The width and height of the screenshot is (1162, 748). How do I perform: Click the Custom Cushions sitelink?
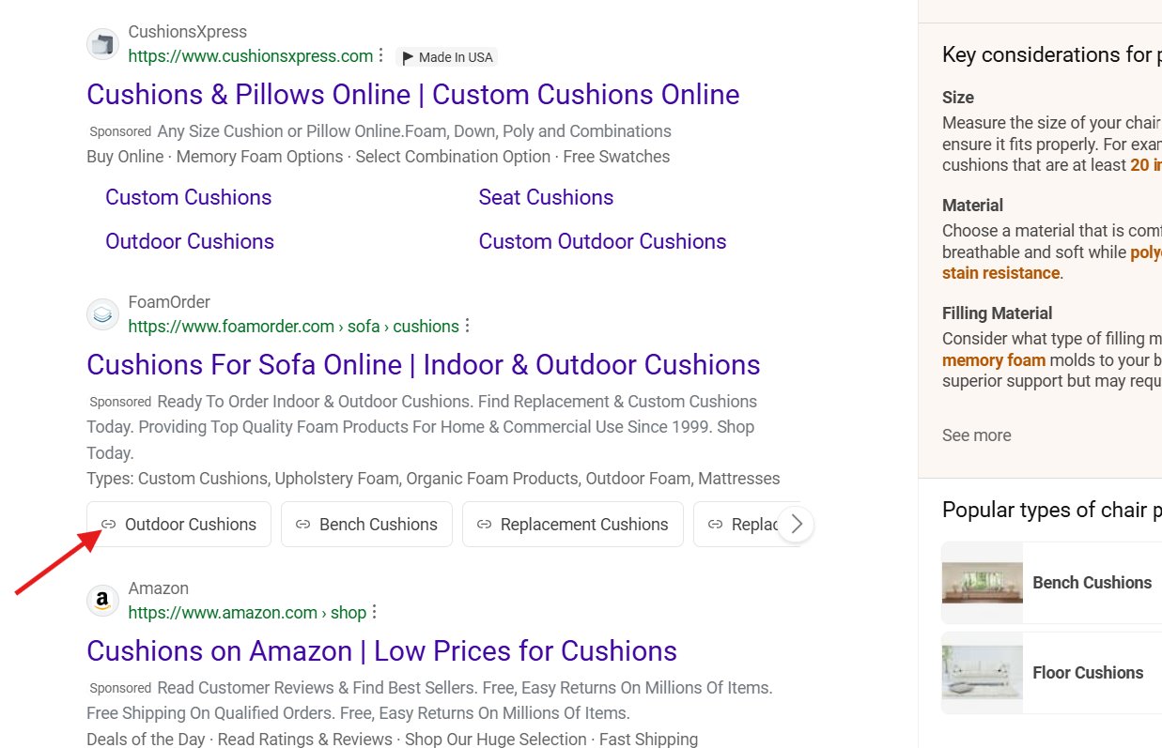coord(188,197)
